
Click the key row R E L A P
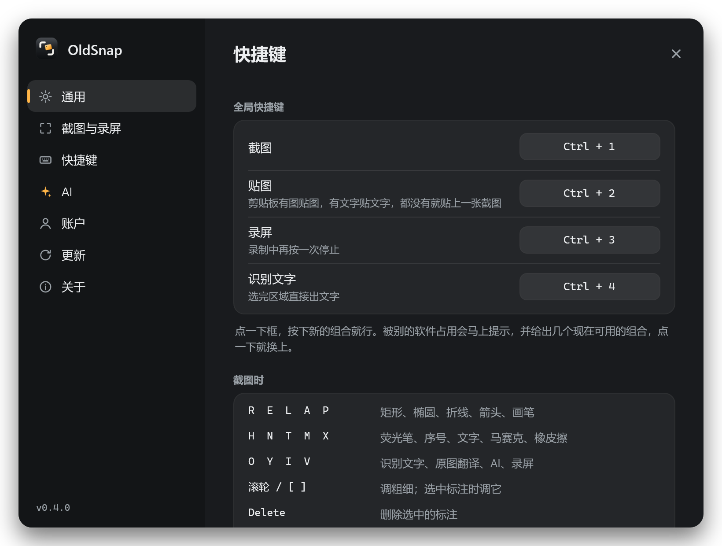coord(288,411)
